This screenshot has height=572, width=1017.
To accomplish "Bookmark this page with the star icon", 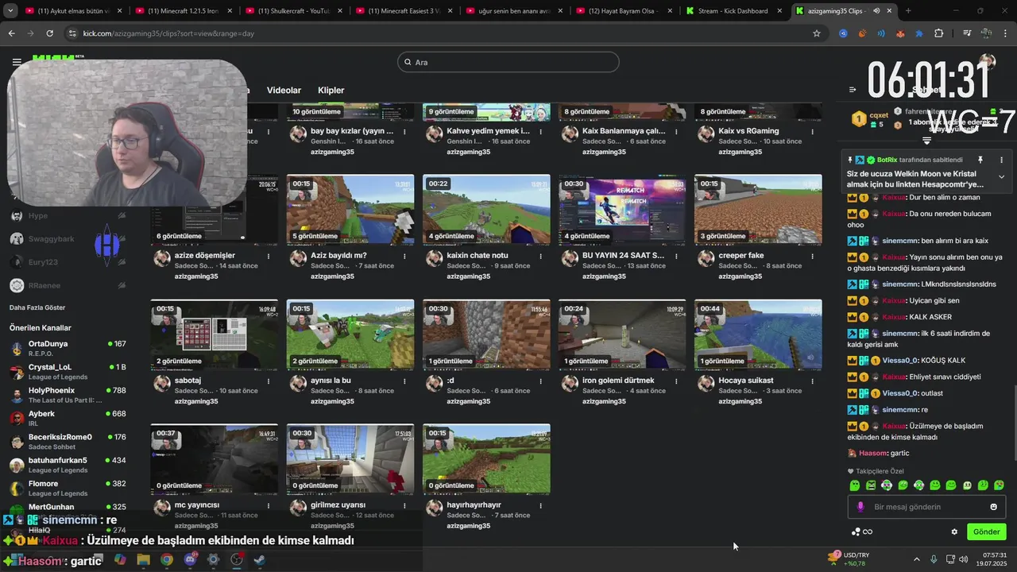I will [816, 33].
